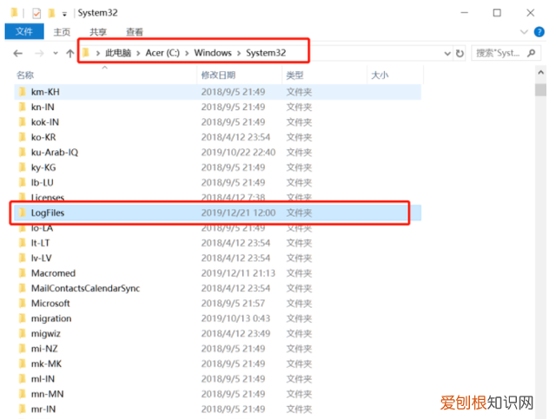This screenshot has height=419, width=556.
Task: Select the lb-LU folder
Action: click(218, 182)
